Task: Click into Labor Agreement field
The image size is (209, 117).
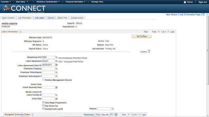Action: 49,61
